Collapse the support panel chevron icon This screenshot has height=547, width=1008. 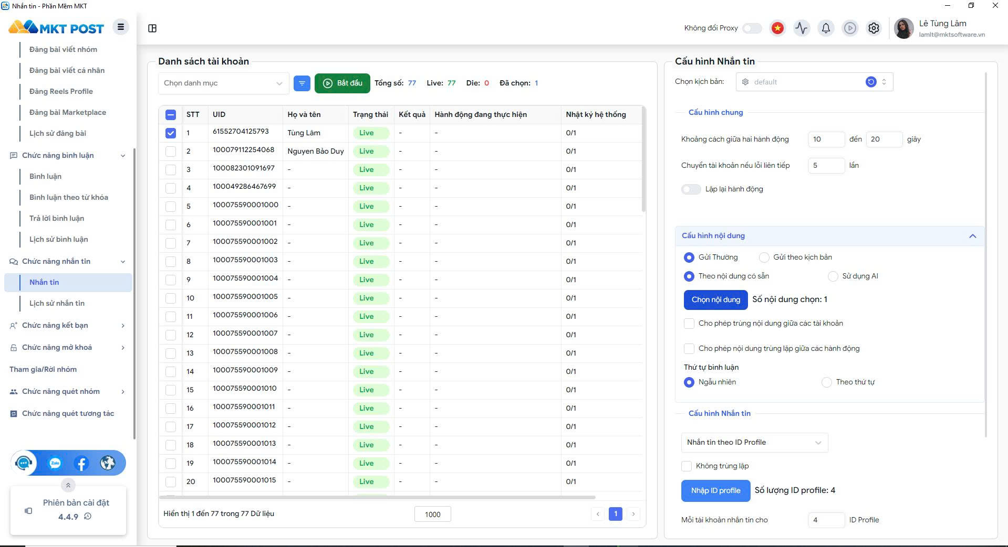[x=68, y=485]
